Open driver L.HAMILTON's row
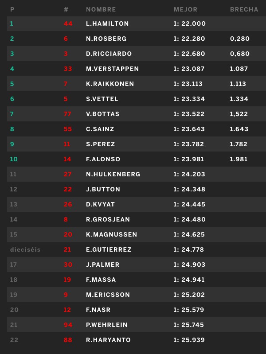Viewport: 266px width, 354px height. (137, 24)
